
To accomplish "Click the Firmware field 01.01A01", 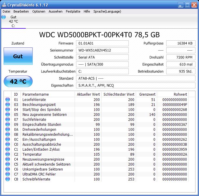I will coord(102,43).
